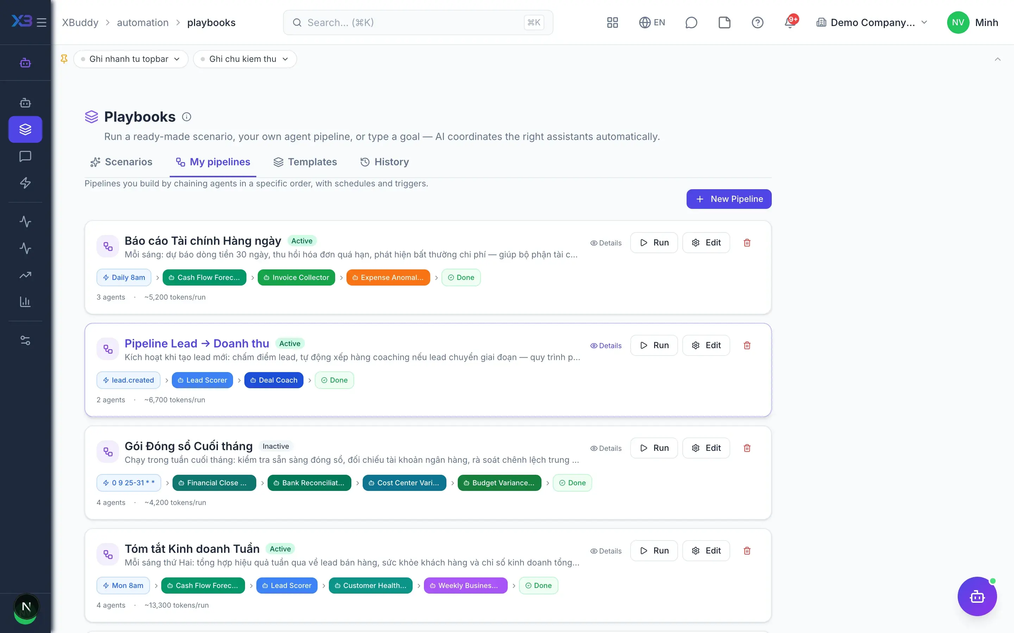Open the lightning bolt icon in sidebar
Screen dimensions: 1014x633
[x=25, y=183]
